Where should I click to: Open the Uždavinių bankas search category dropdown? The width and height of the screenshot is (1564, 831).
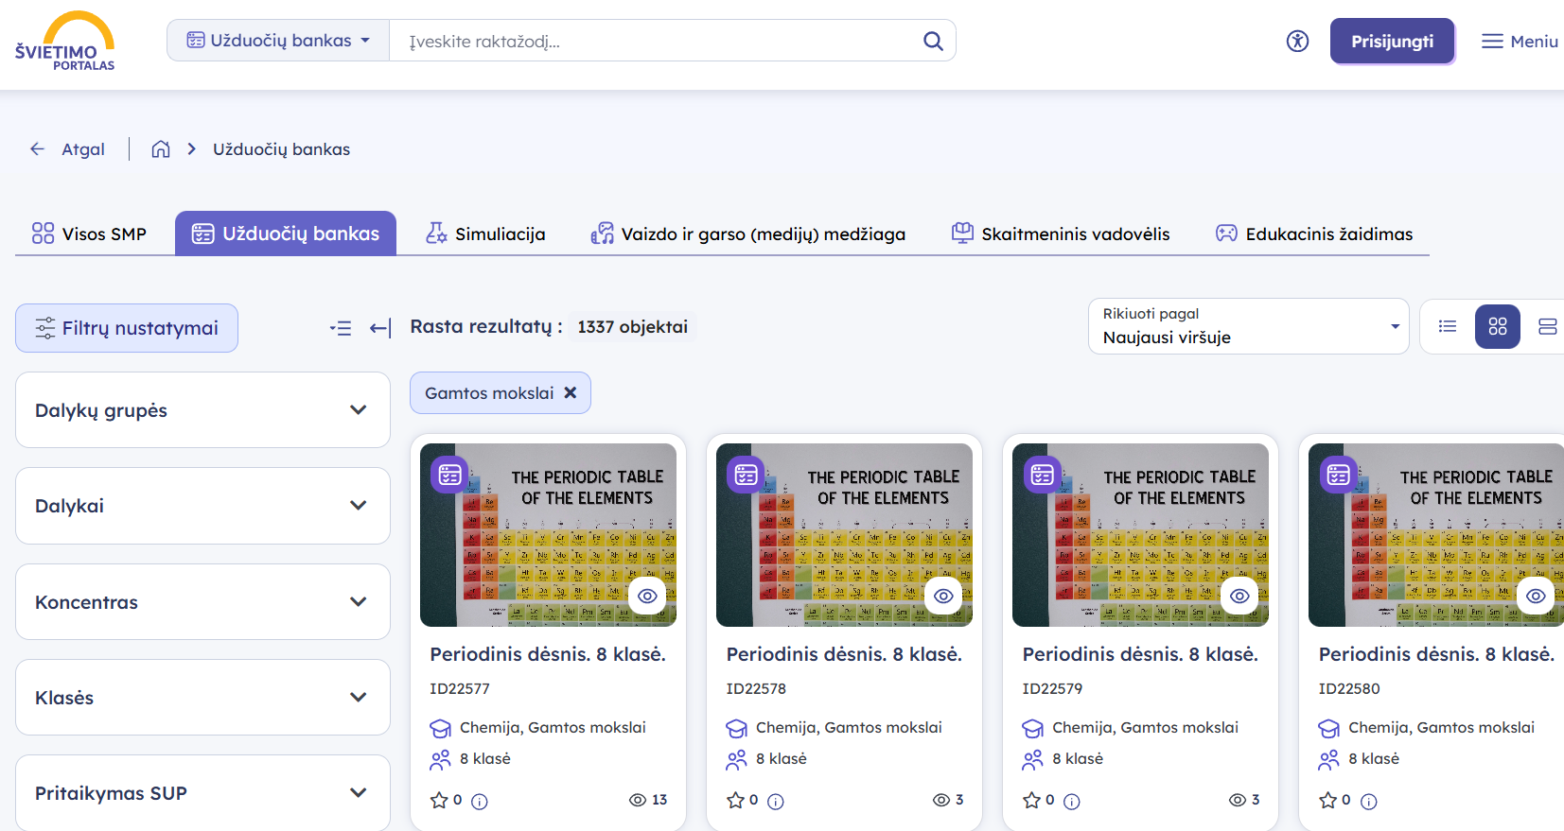point(278,41)
